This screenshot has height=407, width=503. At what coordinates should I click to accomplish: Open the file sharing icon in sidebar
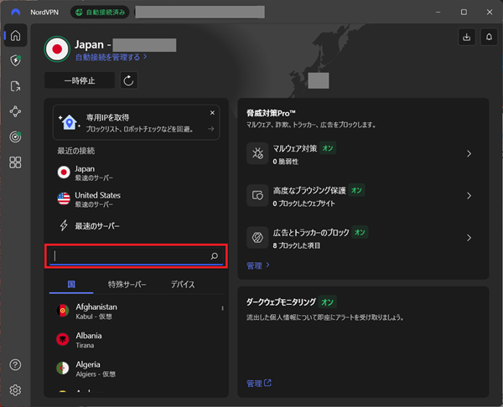click(x=15, y=86)
